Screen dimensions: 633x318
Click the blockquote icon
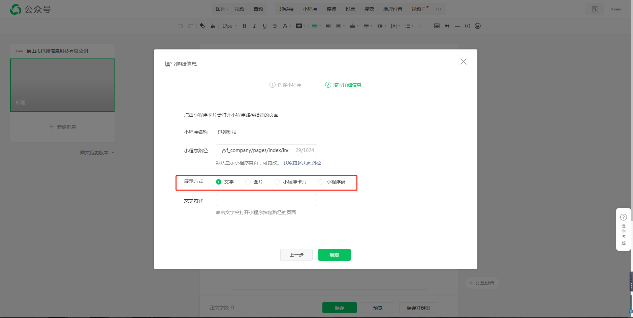pyautogui.click(x=447, y=26)
